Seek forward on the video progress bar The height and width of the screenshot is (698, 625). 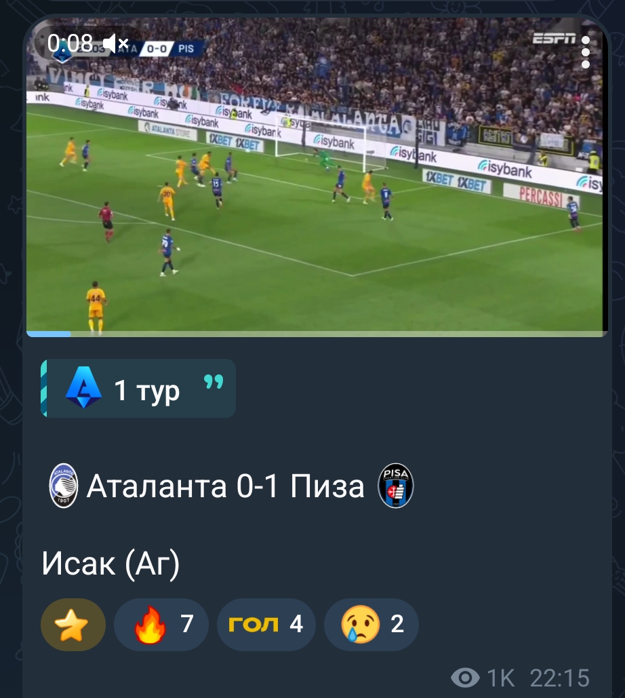coord(338,334)
